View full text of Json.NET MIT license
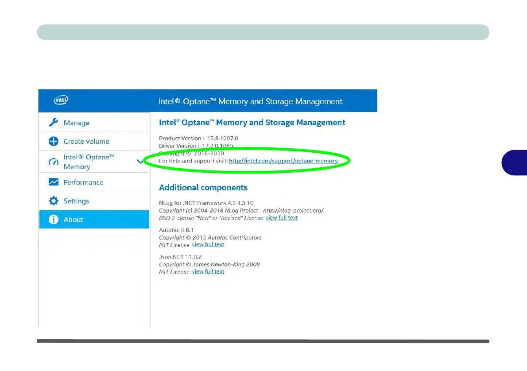Viewport: 527px width, 371px height. coord(208,271)
